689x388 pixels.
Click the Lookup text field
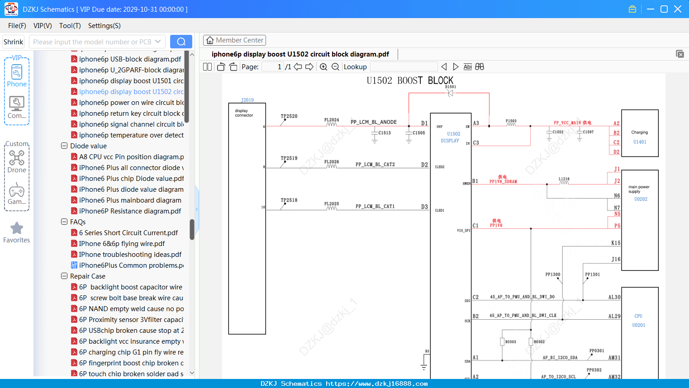pyautogui.click(x=404, y=66)
